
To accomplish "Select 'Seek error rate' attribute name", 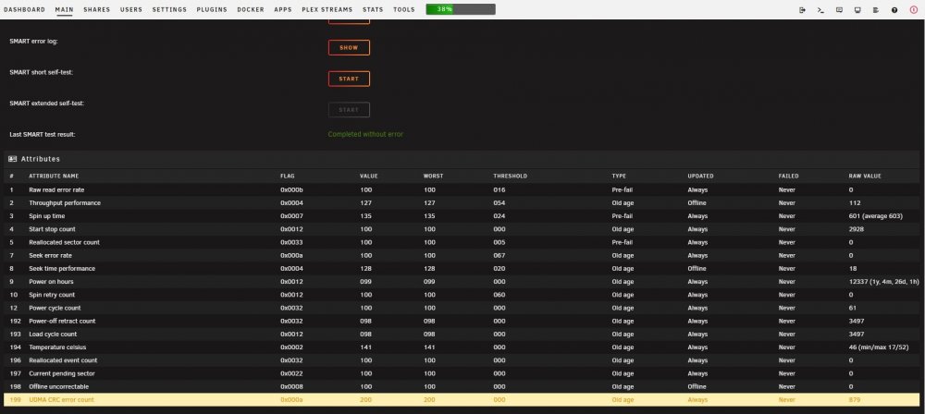I will pyautogui.click(x=50, y=255).
